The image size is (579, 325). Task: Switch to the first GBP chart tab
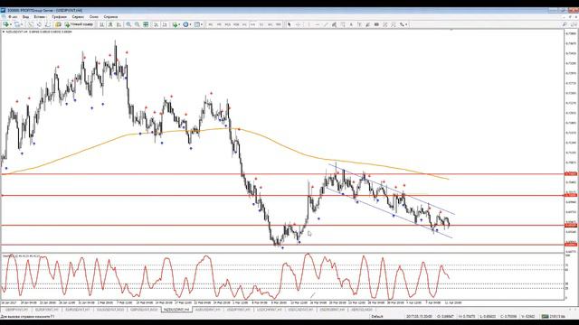click(x=16, y=310)
